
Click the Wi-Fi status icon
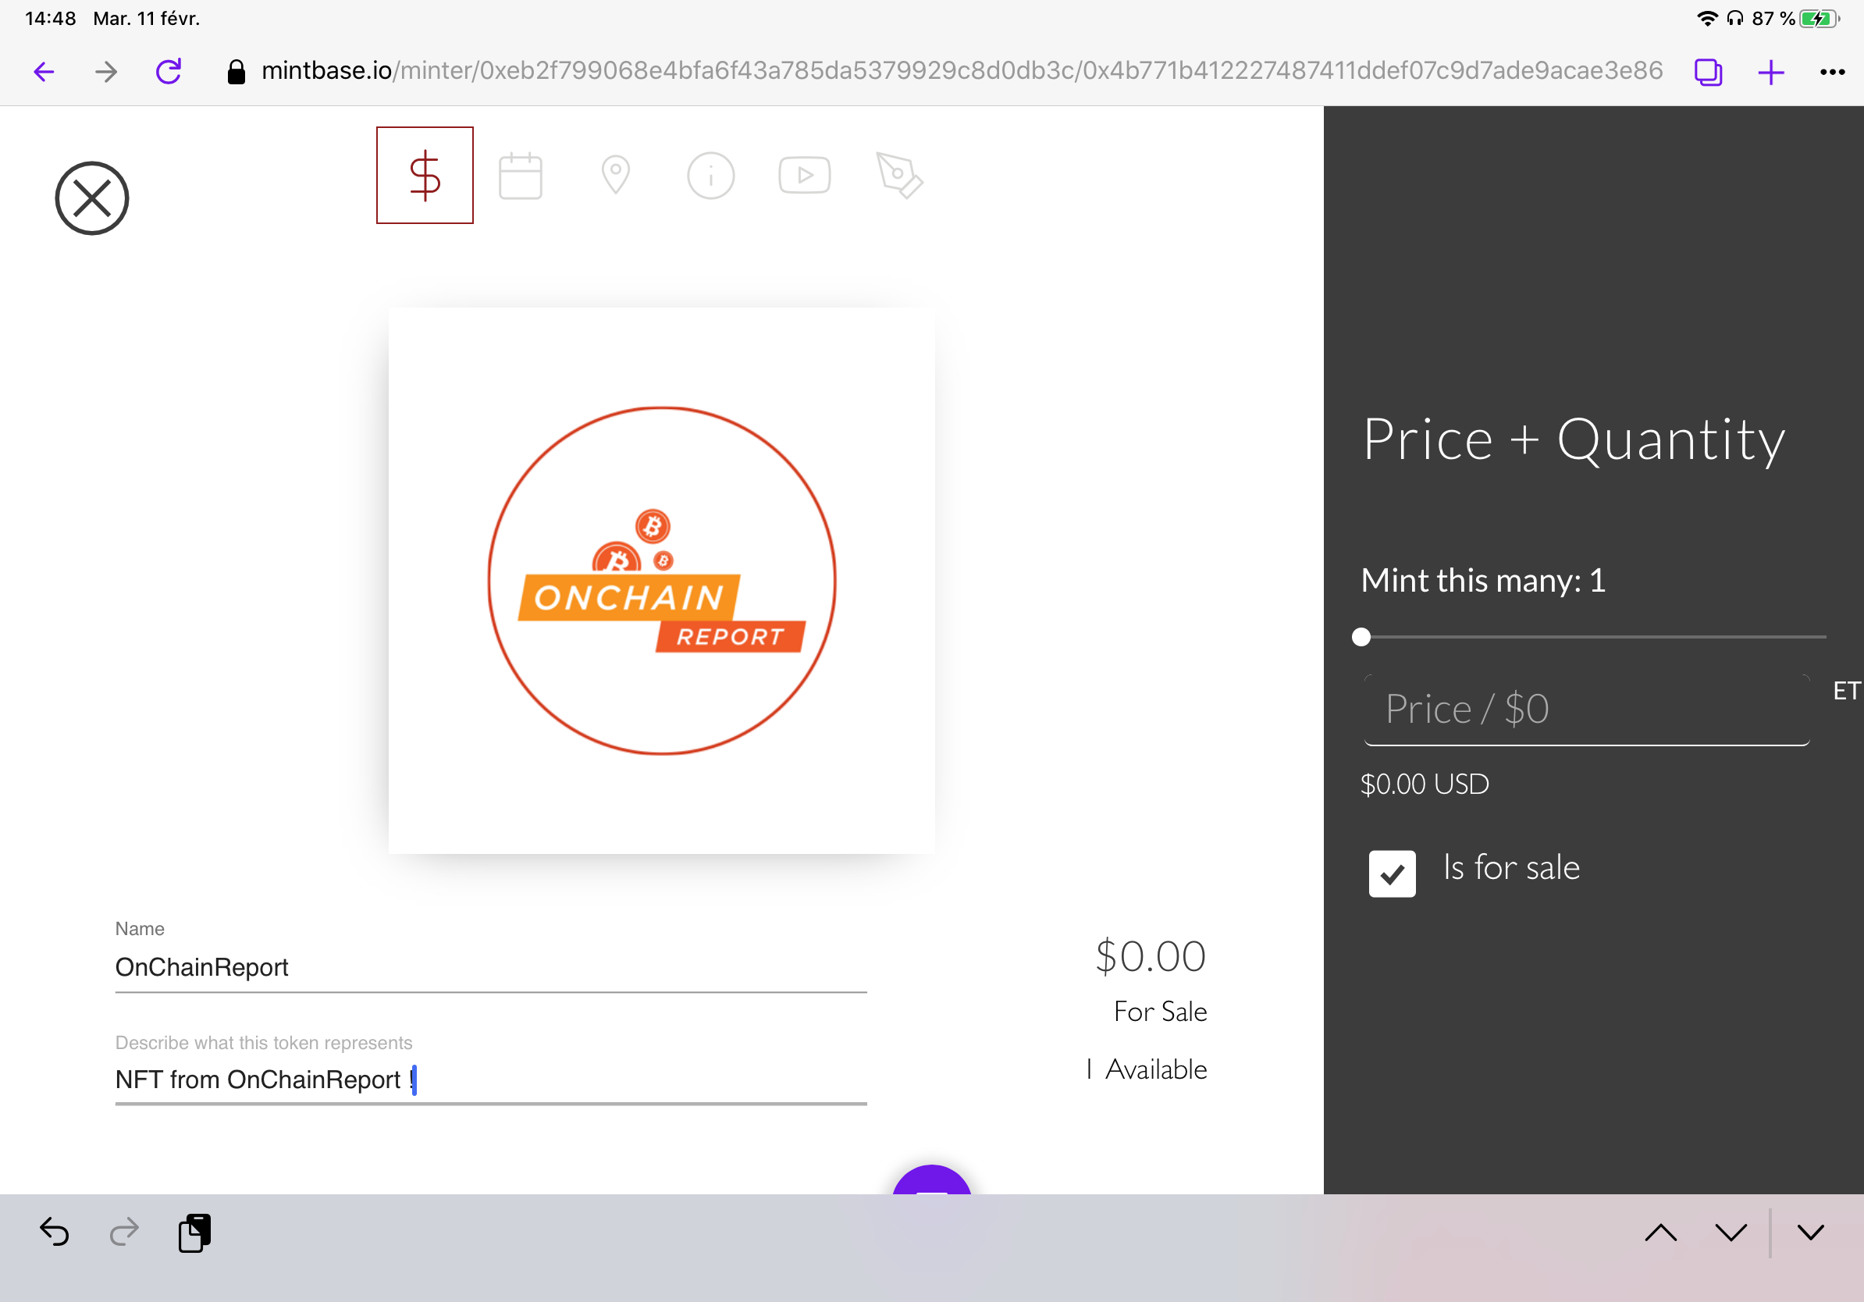point(1707,18)
